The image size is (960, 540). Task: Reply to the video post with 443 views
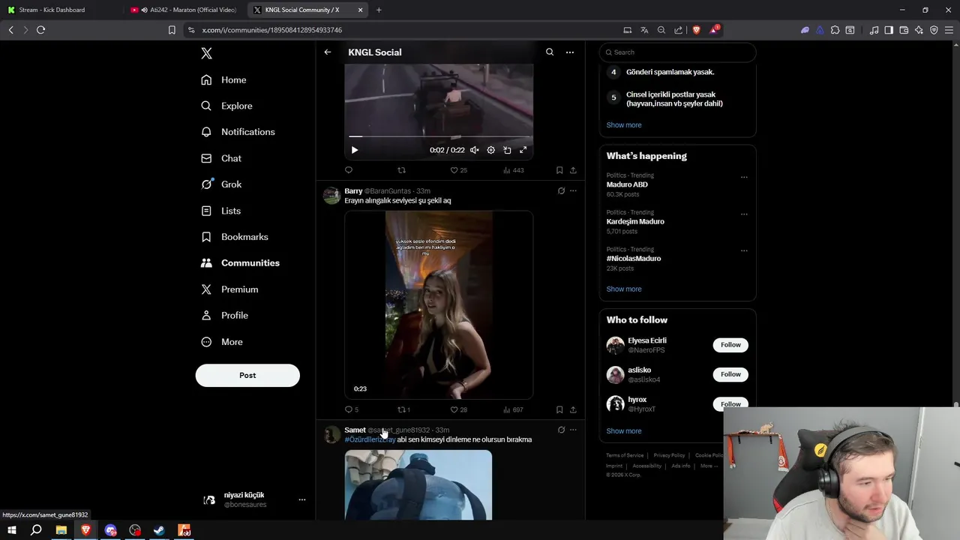coord(349,170)
